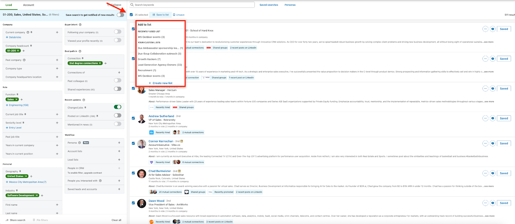515x224 pixels.
Task: Expand the Account lists filter
Action: (119, 151)
